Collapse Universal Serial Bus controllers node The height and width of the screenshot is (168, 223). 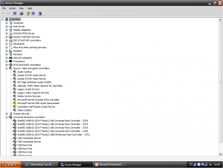[x=7, y=117]
